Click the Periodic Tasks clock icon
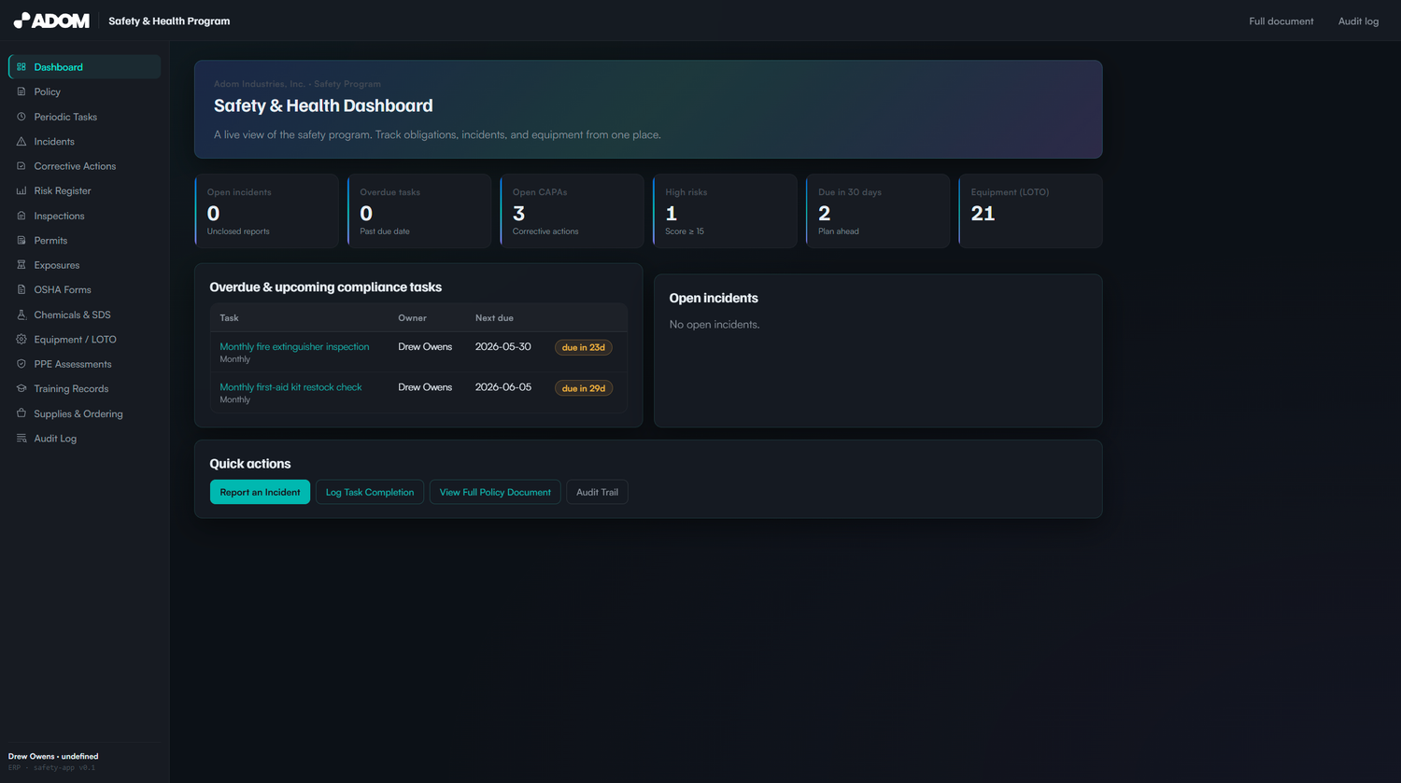The height and width of the screenshot is (783, 1401). tap(21, 117)
